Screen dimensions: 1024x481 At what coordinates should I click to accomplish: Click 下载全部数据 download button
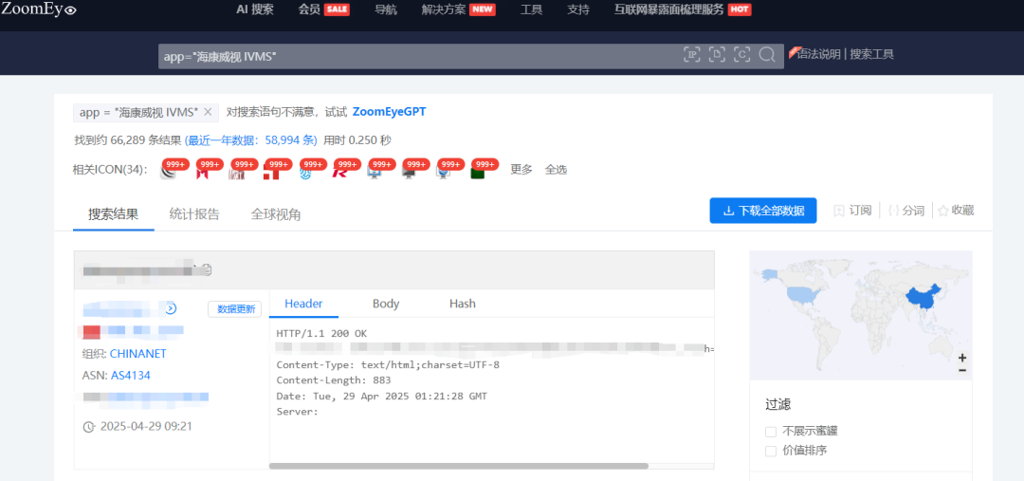[762, 211]
